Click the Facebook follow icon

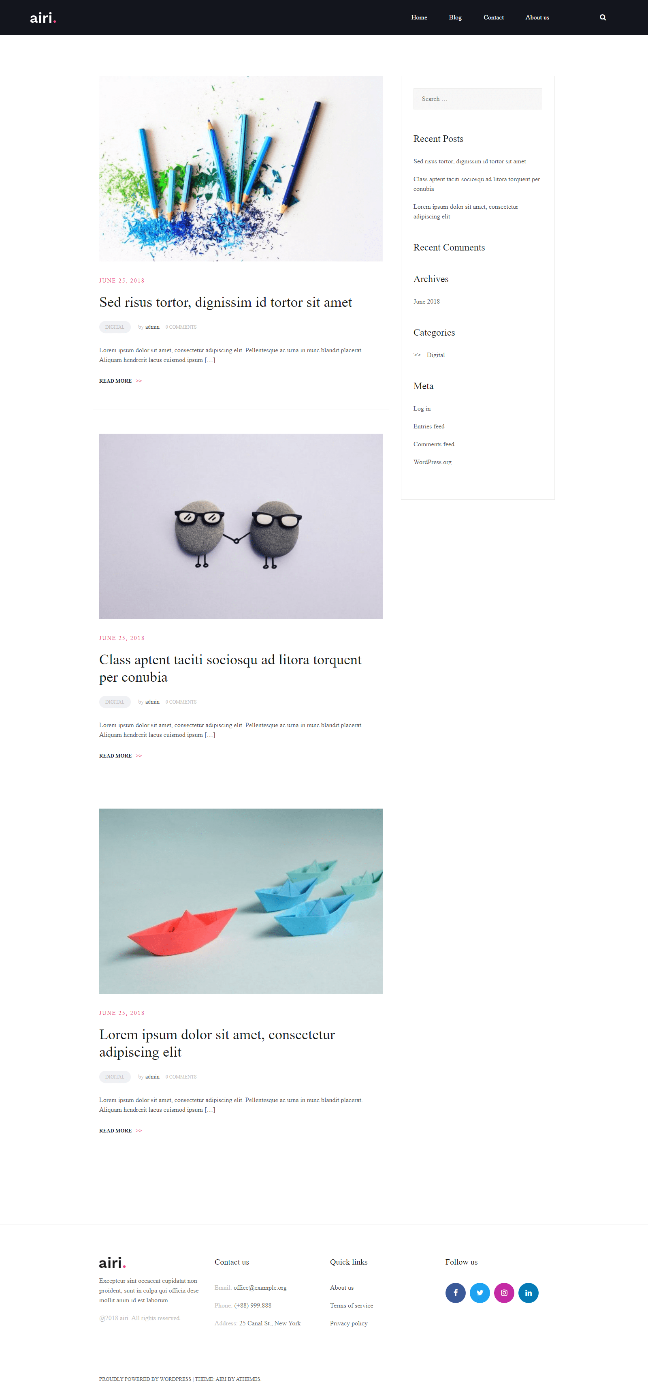coord(455,1293)
